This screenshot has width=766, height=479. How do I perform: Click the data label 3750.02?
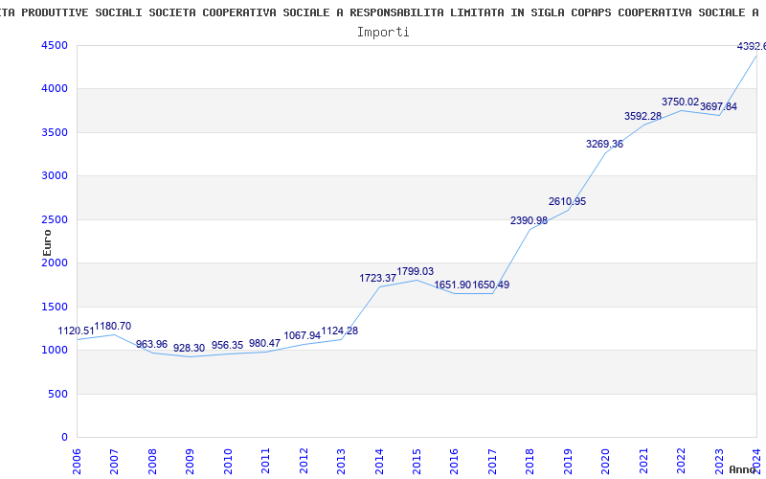[681, 102]
